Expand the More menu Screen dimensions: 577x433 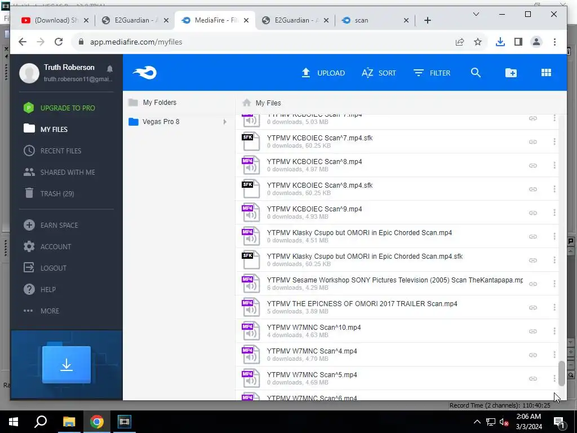[x=41, y=311]
